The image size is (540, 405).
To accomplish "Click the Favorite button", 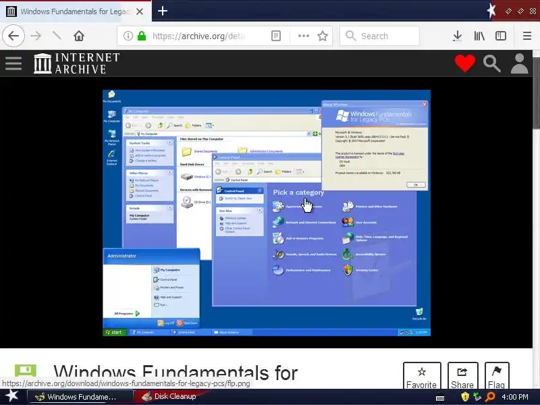I will (x=421, y=376).
